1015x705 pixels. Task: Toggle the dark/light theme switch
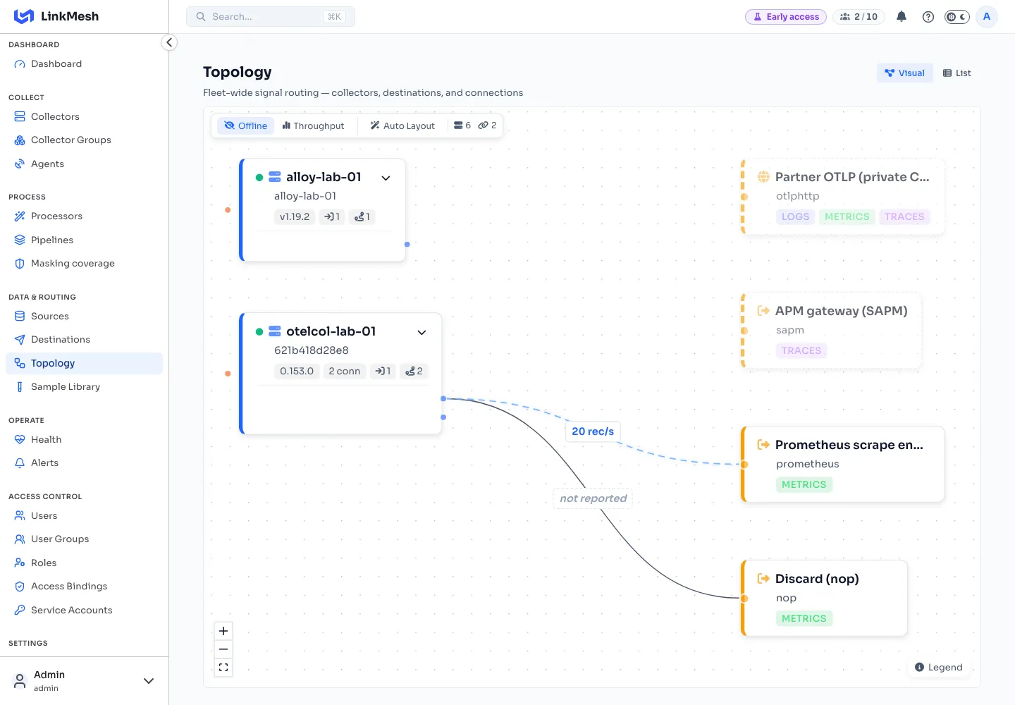[x=957, y=16]
